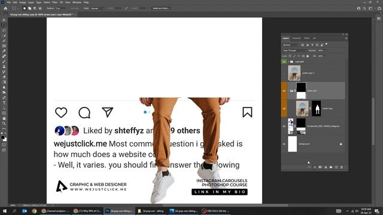Toggle lock transparent pixels
This screenshot has width=383, height=215.
click(x=290, y=56)
